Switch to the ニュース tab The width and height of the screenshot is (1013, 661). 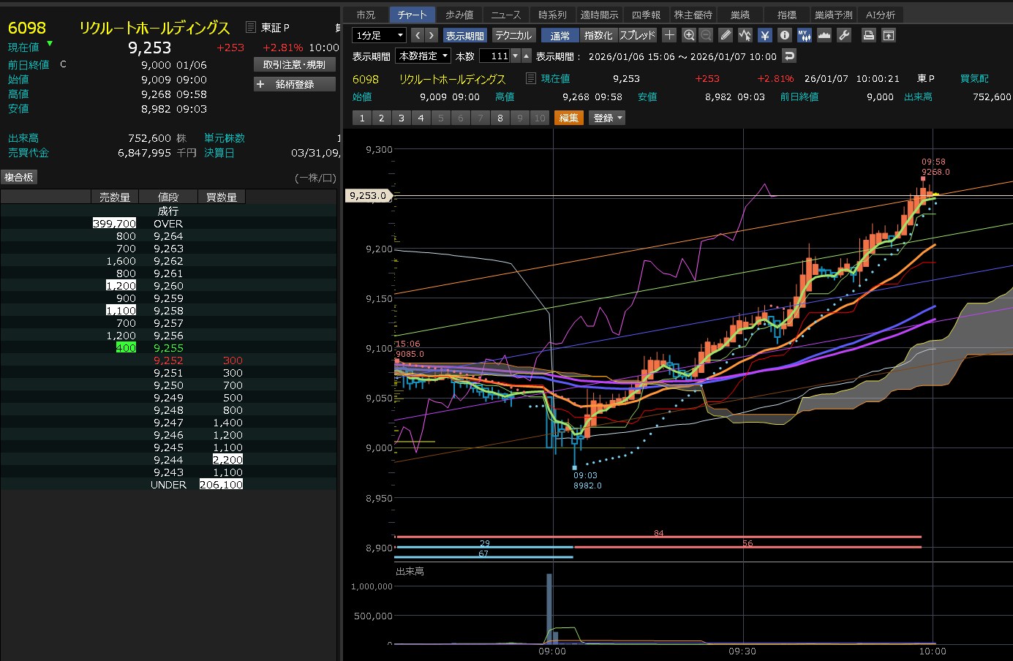(506, 15)
